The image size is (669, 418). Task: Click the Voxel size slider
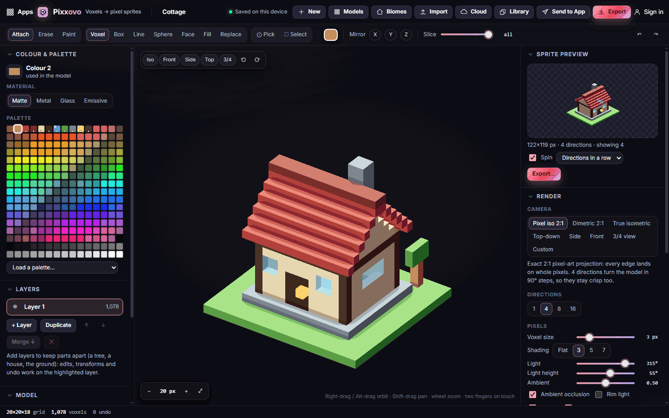(605, 337)
